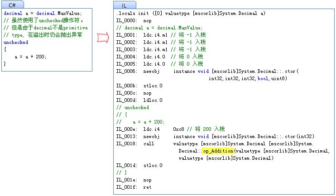Click the '// type,' comment line in C# panel
Viewport: 336px width, 196px height.
point(43,35)
